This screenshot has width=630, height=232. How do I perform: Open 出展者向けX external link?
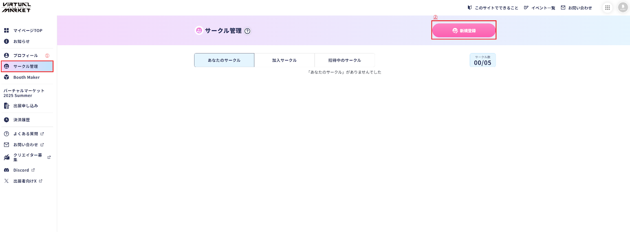[x=25, y=181]
